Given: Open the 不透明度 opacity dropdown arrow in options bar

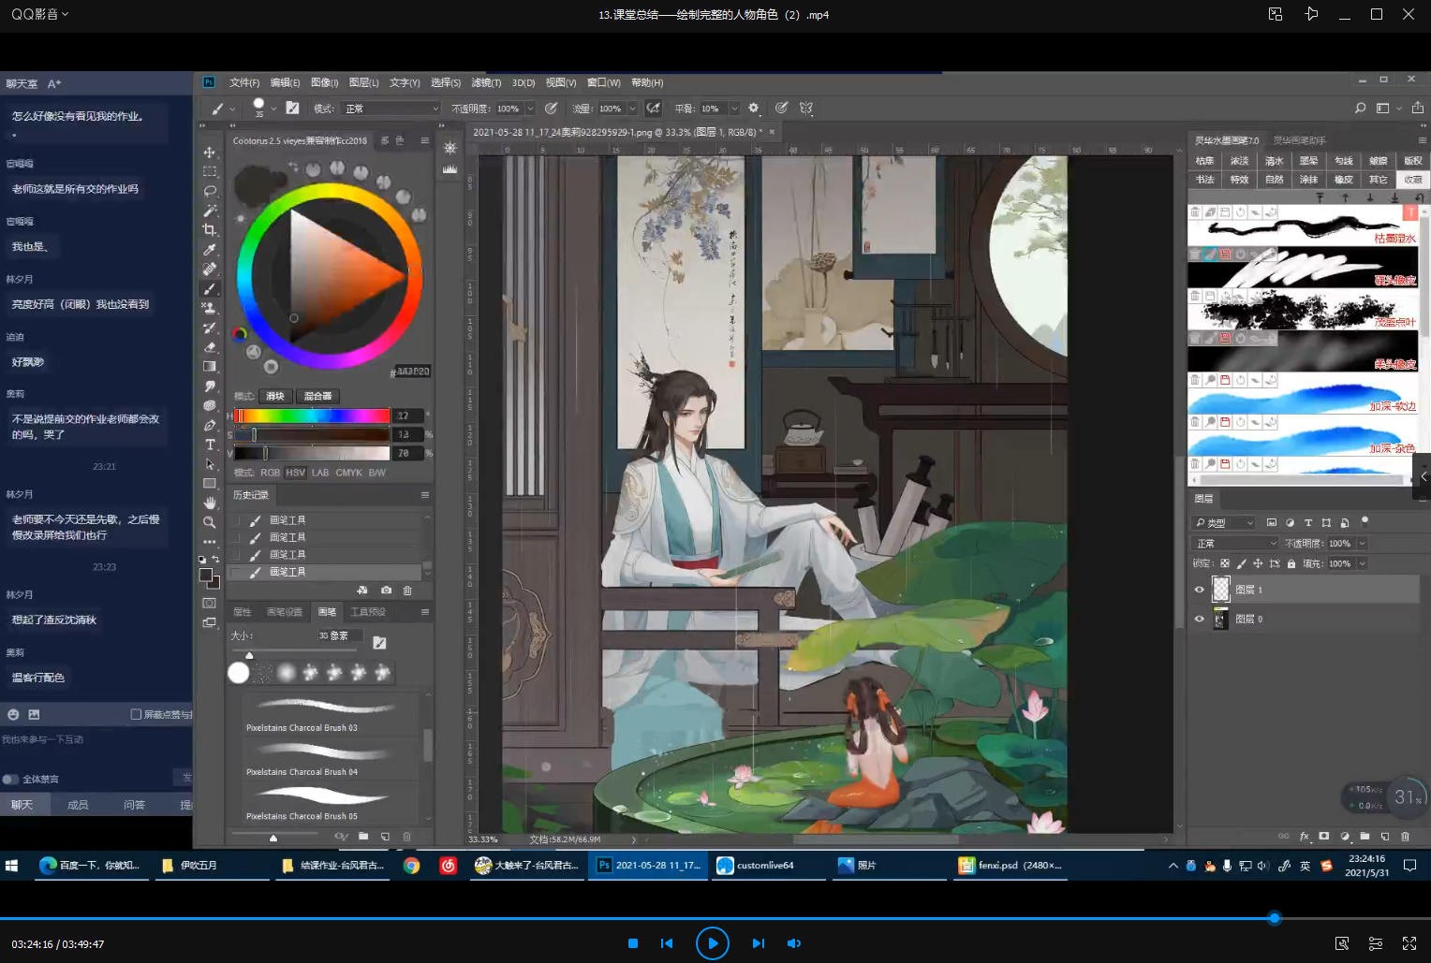Looking at the screenshot, I should (530, 109).
